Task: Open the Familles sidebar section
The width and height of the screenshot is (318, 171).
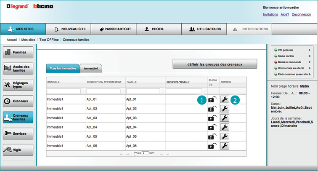Action: (x=17, y=53)
